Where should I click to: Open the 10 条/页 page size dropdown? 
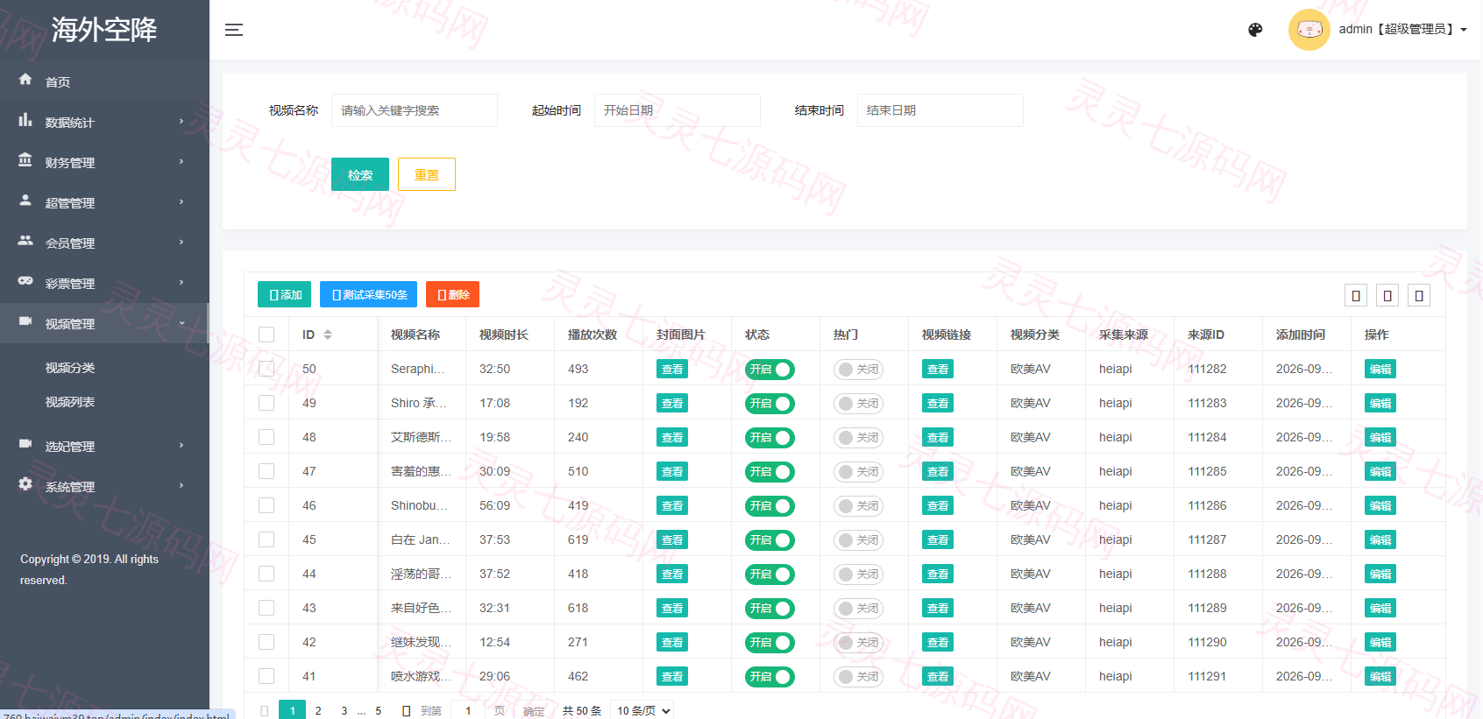(x=643, y=710)
